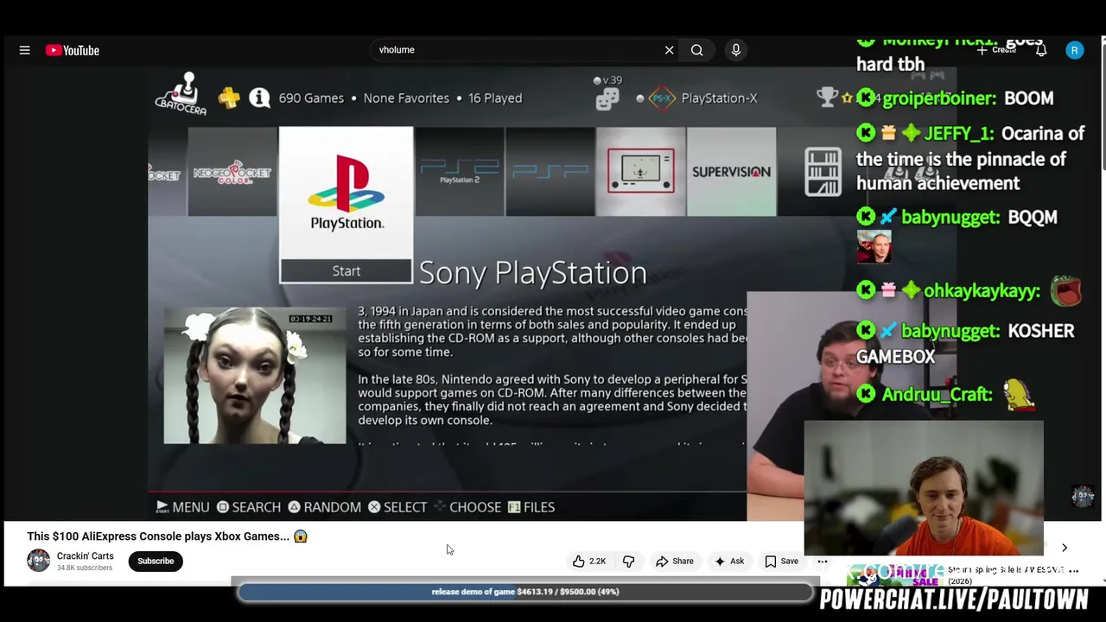Click the MENU hint
Image resolution: width=1106 pixels, height=622 pixels.
tap(182, 507)
